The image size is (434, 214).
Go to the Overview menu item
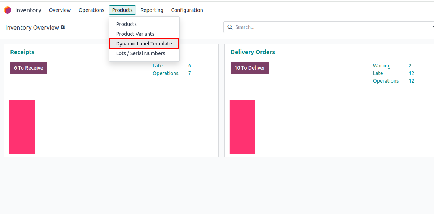click(60, 10)
